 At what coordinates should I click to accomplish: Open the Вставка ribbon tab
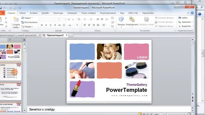[x=34, y=13]
